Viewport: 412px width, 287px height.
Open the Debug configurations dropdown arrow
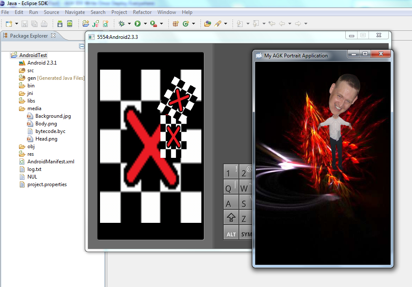click(129, 24)
